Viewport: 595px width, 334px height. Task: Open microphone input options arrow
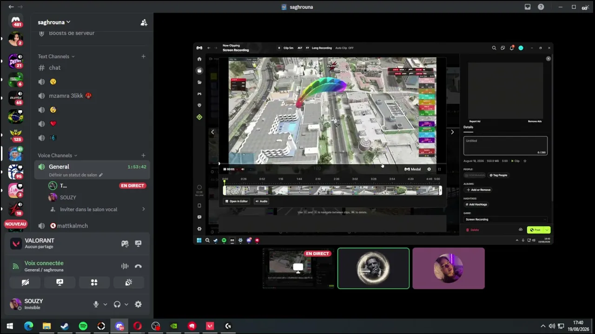tap(105, 304)
